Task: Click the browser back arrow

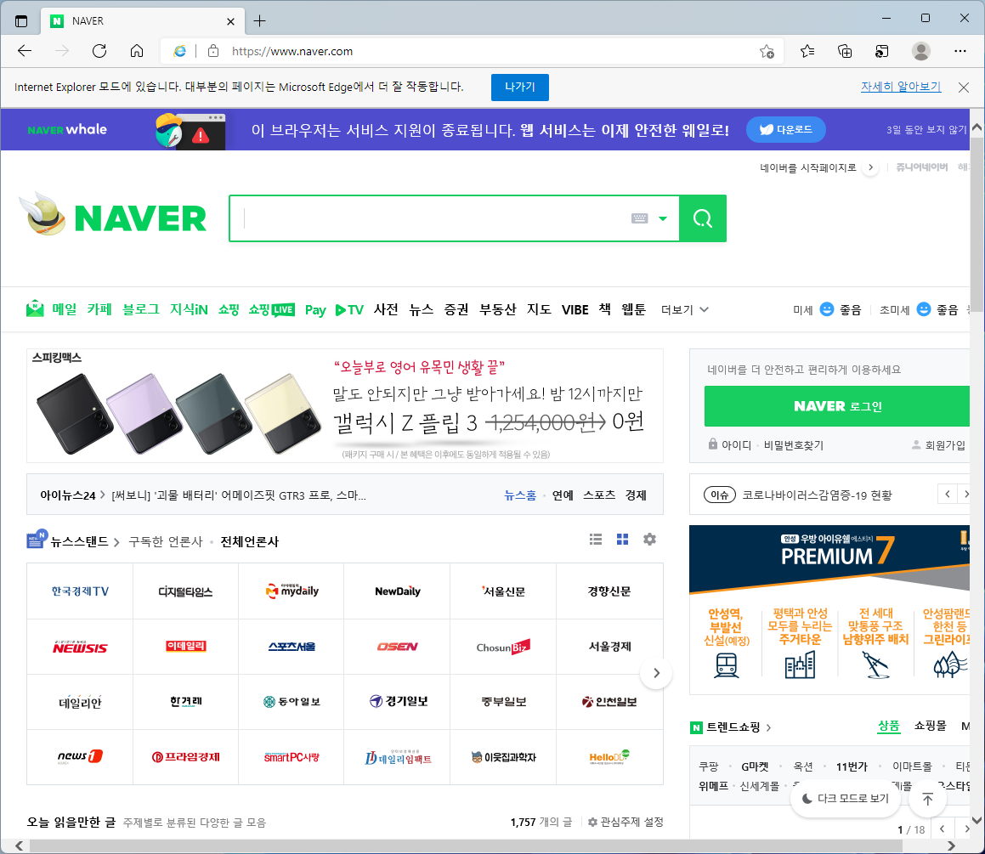Action: (25, 51)
